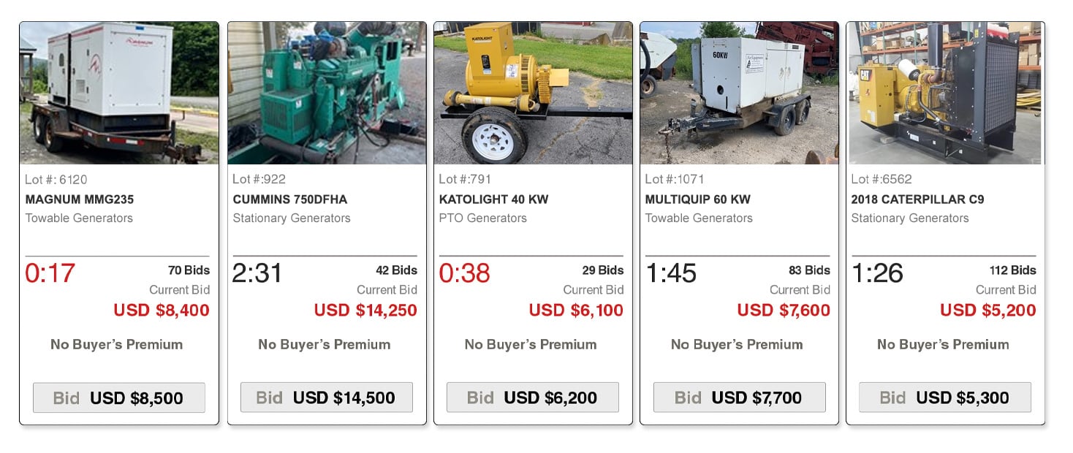
Task: Open the CUMMINS 750DFHA listing title
Action: [289, 199]
